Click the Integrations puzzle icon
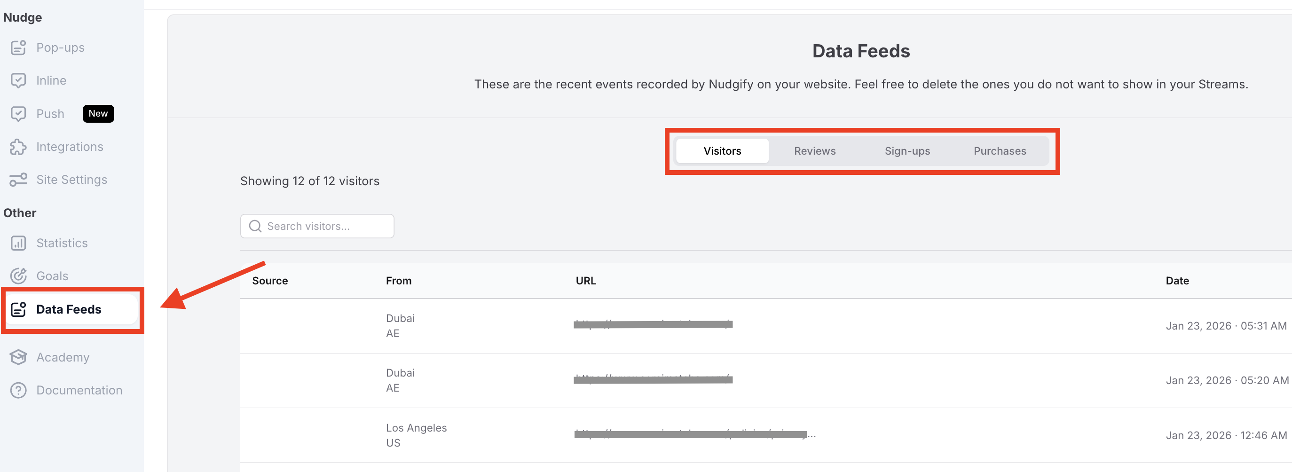The image size is (1292, 472). pyautogui.click(x=18, y=147)
